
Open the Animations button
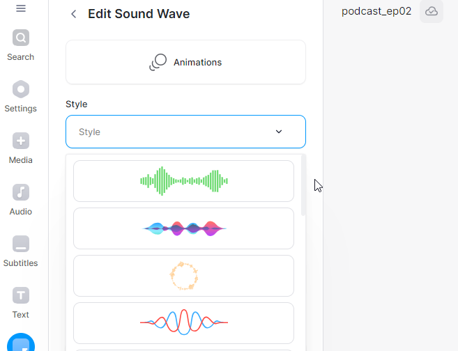[x=185, y=62]
